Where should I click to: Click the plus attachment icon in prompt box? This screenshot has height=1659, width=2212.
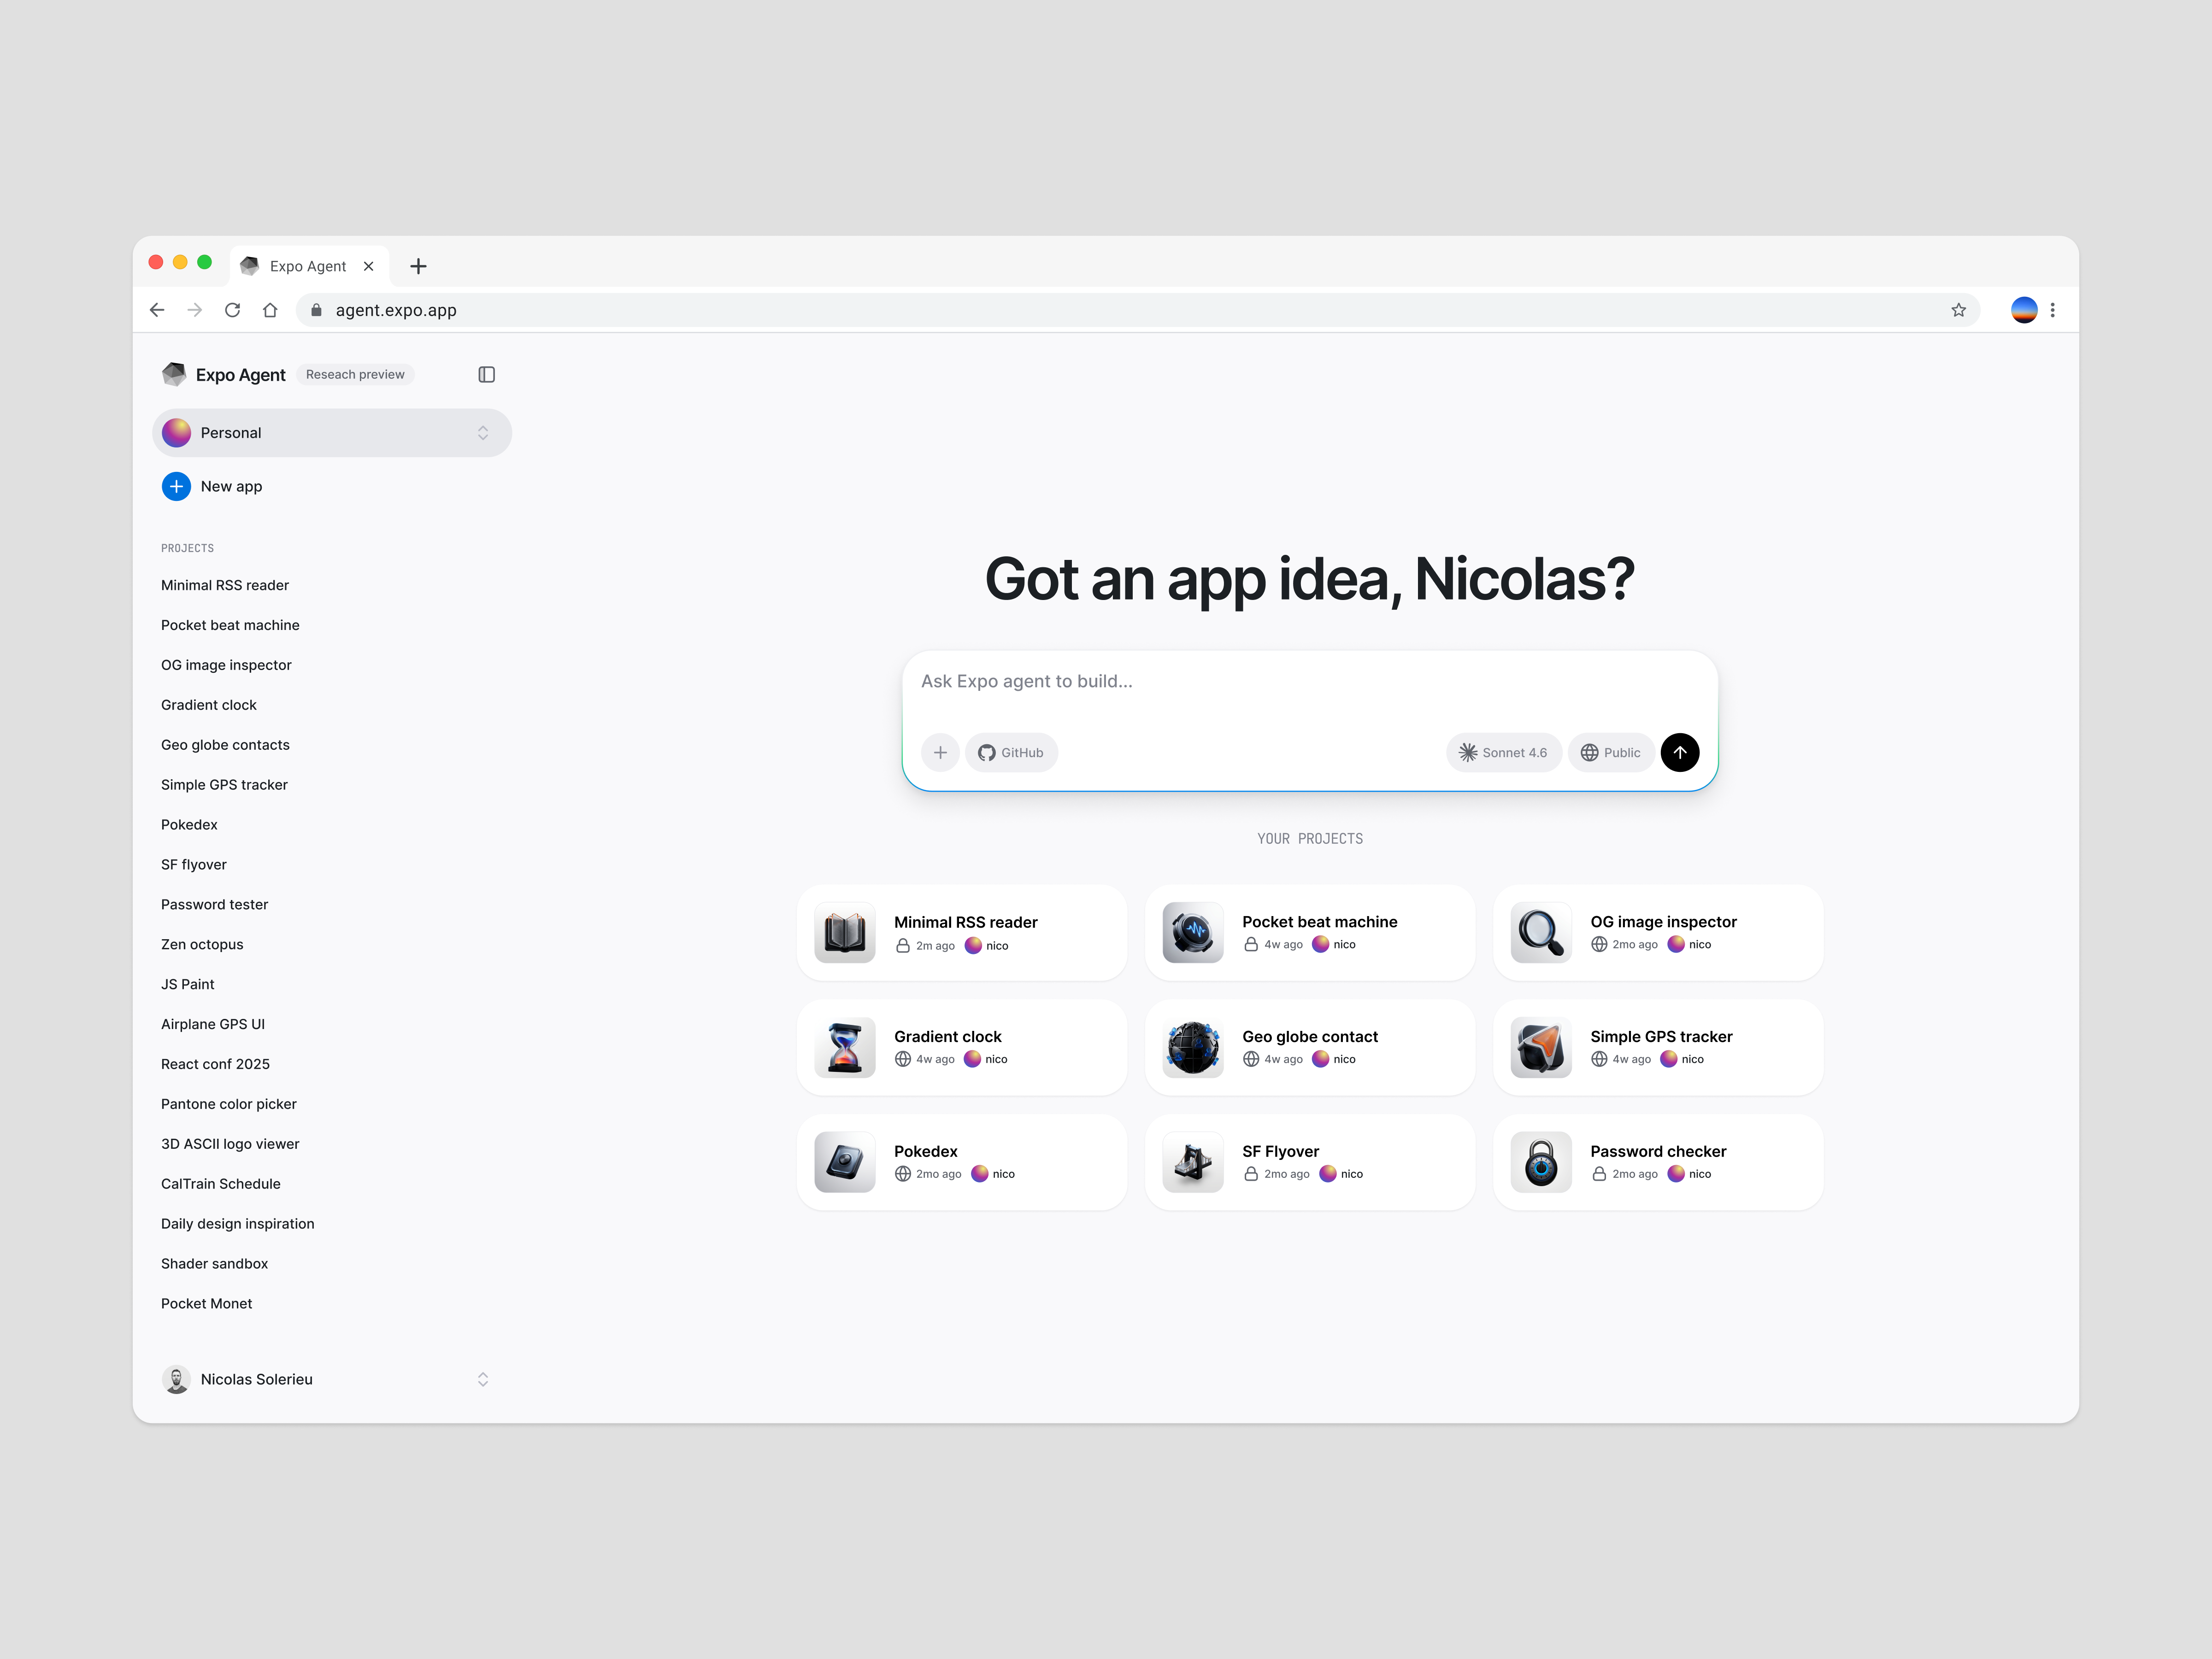[x=939, y=752]
